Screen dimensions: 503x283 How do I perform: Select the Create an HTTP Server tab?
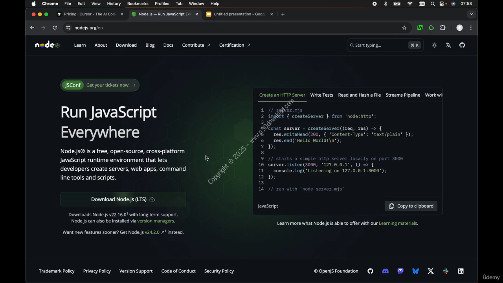(282, 95)
